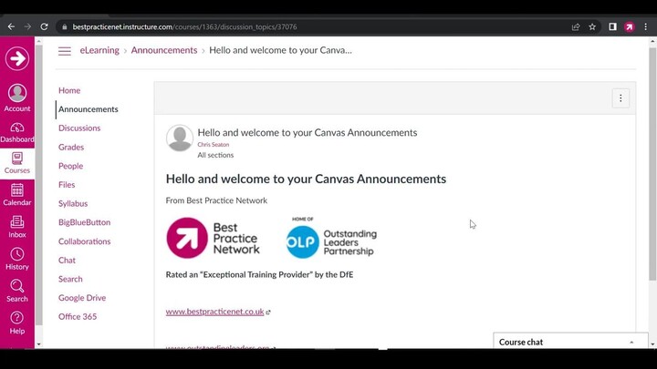Click the Announcements breadcrumb link

[x=164, y=50]
